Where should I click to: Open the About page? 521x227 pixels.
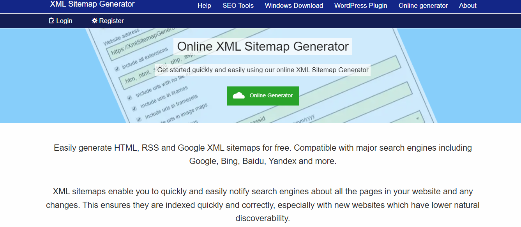coord(468,5)
